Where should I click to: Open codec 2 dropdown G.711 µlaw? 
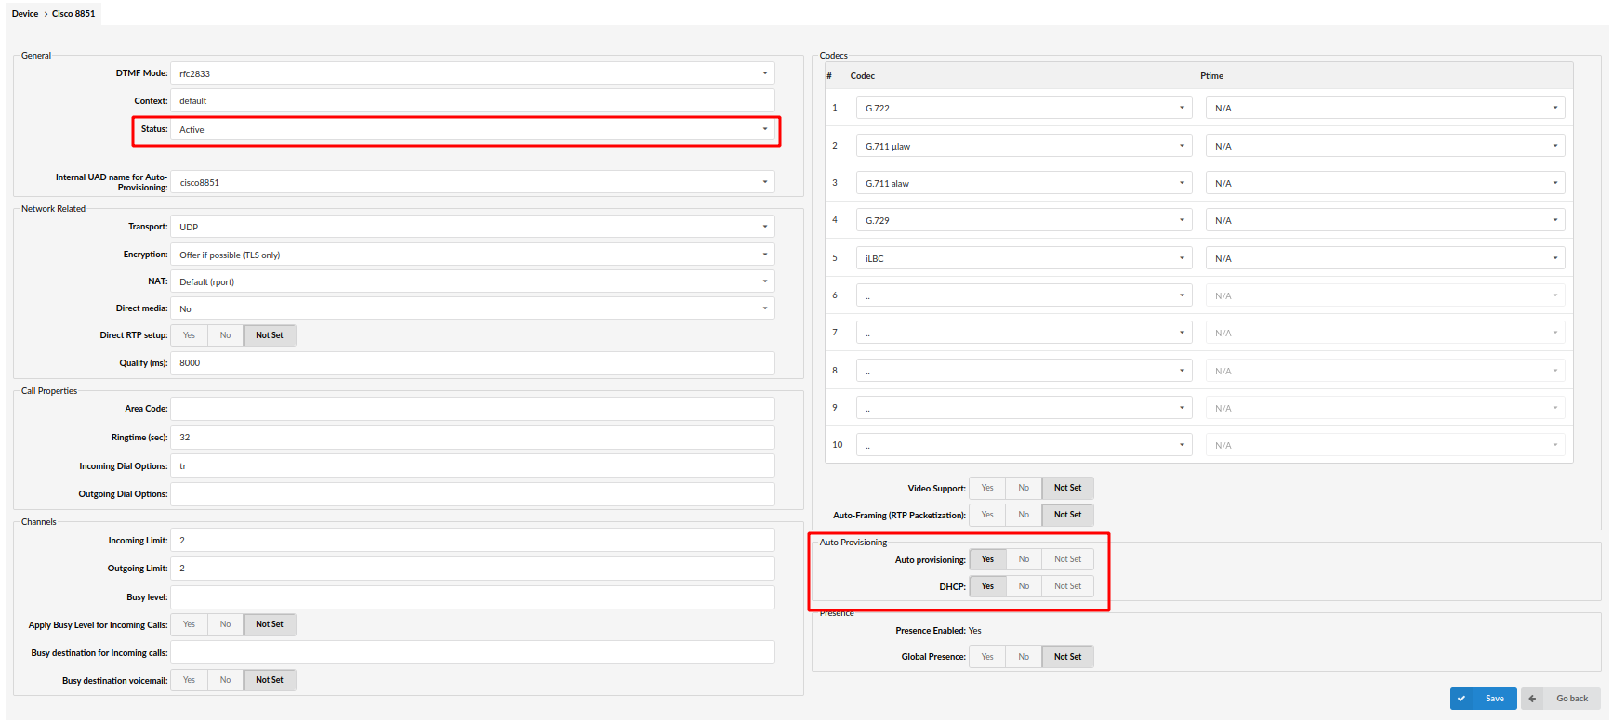pyautogui.click(x=1024, y=146)
